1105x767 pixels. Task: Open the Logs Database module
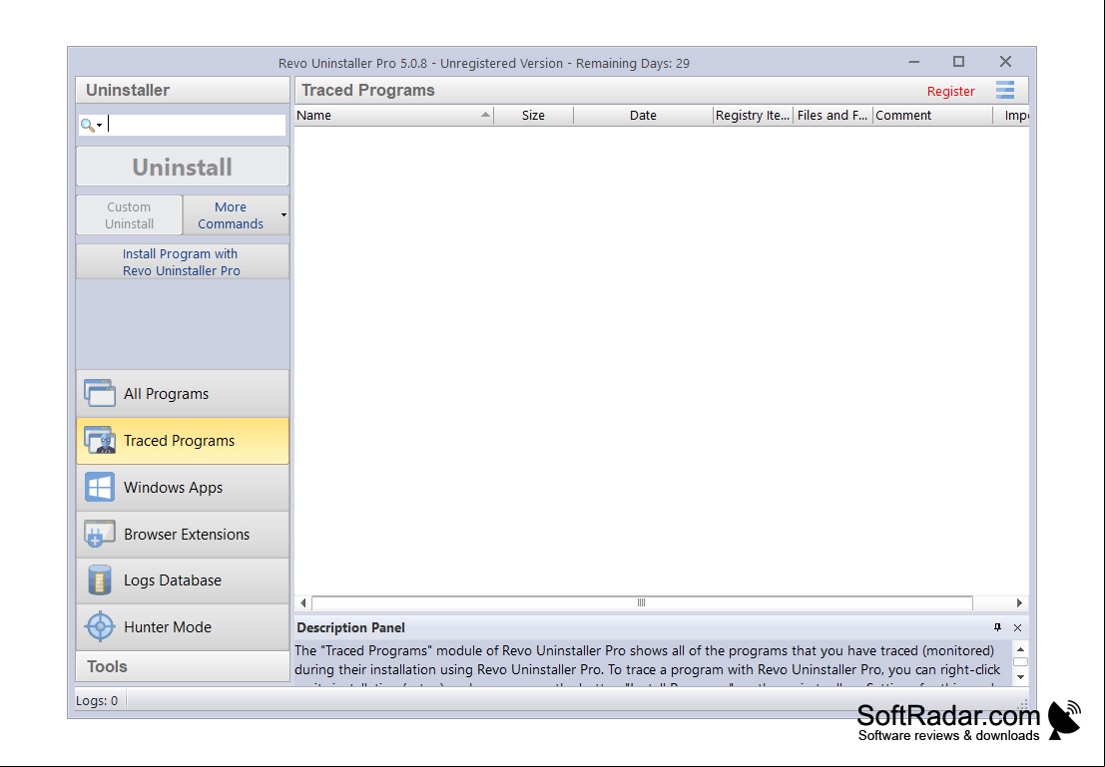click(183, 581)
